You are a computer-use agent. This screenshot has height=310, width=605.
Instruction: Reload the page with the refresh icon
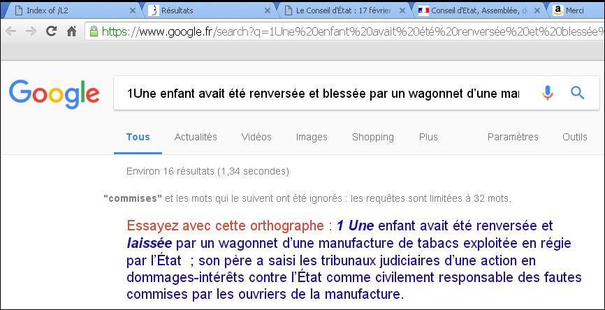click(x=50, y=31)
